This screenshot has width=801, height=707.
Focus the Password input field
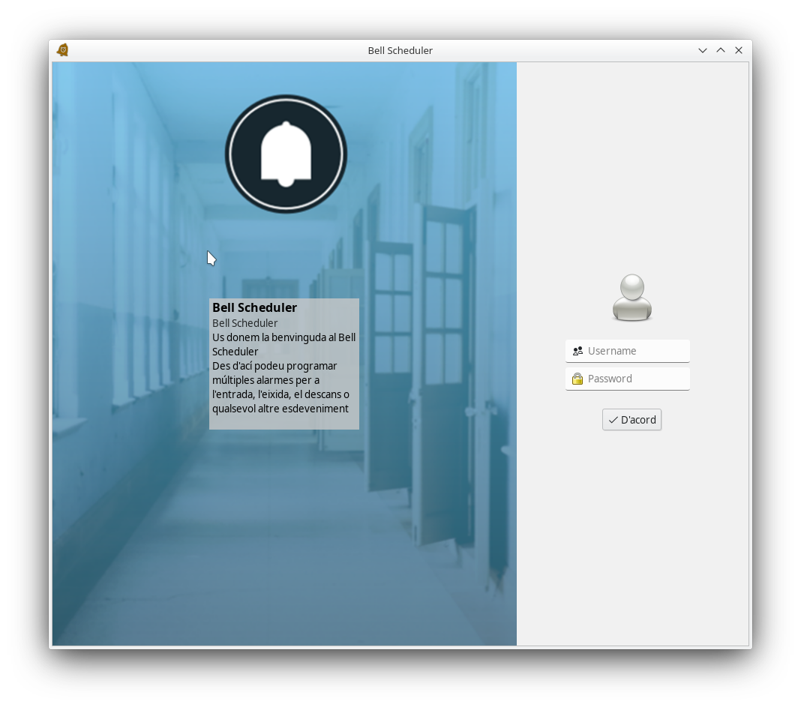(x=636, y=379)
